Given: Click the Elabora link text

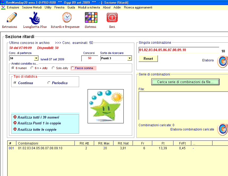Looking at the screenshot, I should [x=208, y=60].
